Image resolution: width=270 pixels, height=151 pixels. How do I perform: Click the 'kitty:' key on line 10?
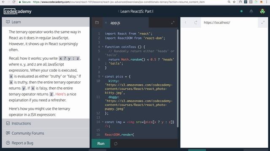click(x=114, y=81)
